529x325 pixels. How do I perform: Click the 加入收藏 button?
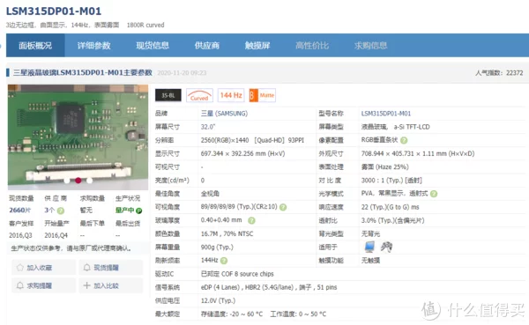[43, 268]
